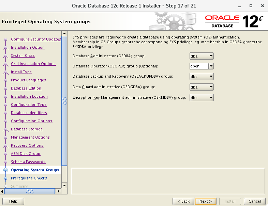Click the Next button
The image size is (268, 206).
coord(206,201)
